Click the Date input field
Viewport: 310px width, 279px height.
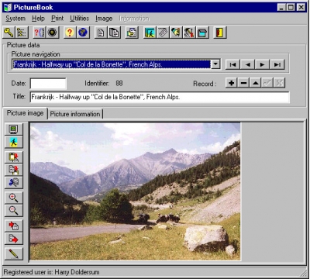click(48, 84)
